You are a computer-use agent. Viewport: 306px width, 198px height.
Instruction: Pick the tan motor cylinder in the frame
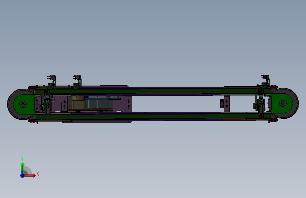(x=78, y=103)
